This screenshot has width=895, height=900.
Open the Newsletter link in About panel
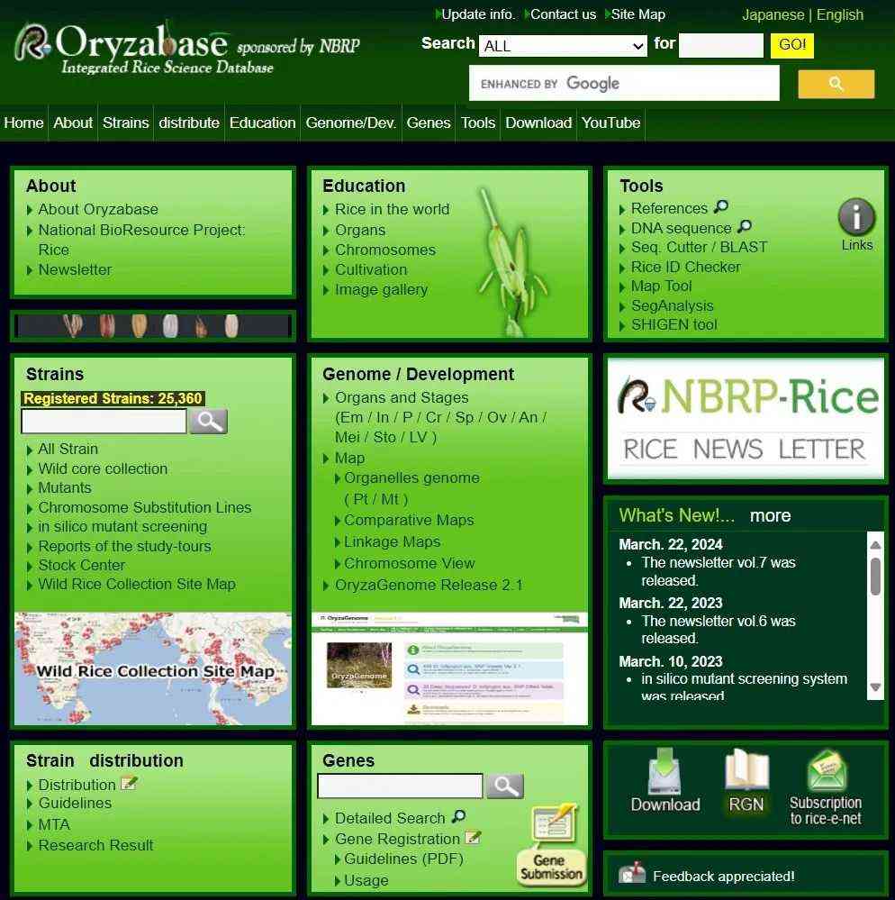point(75,269)
